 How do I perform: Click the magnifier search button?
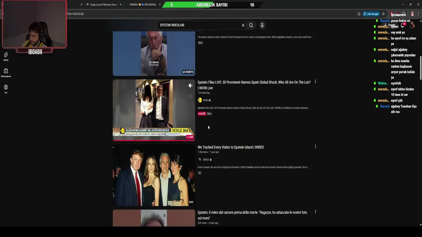251,25
